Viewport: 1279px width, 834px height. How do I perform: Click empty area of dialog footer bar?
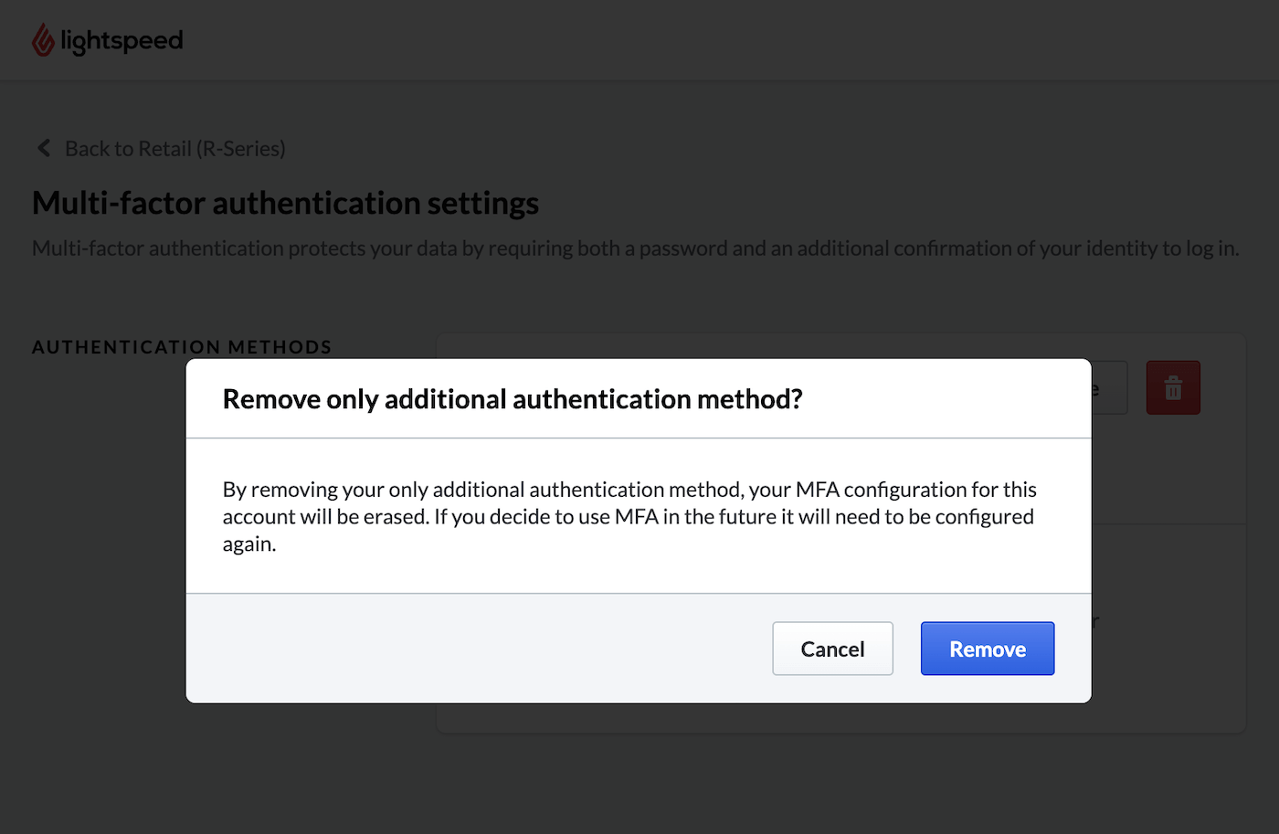475,649
